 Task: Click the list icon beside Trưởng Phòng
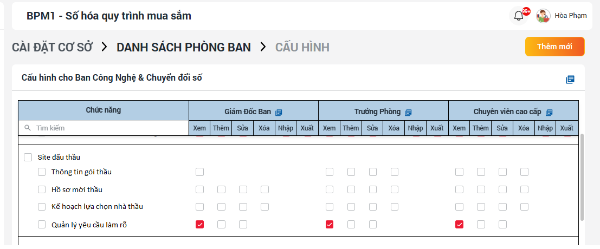coord(408,112)
